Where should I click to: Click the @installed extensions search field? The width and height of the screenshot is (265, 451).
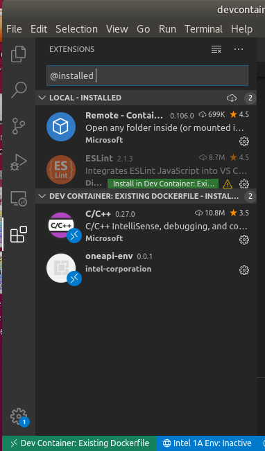pyautogui.click(x=147, y=76)
